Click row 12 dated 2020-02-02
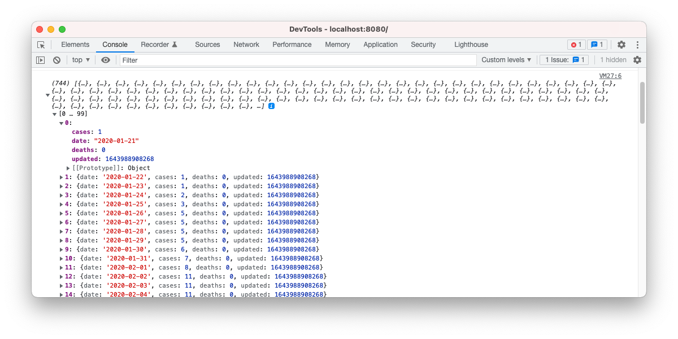678x339 pixels. pos(194,277)
